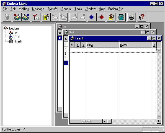Open the Tools menu
The width and height of the screenshot is (165, 133).
click(x=78, y=9)
